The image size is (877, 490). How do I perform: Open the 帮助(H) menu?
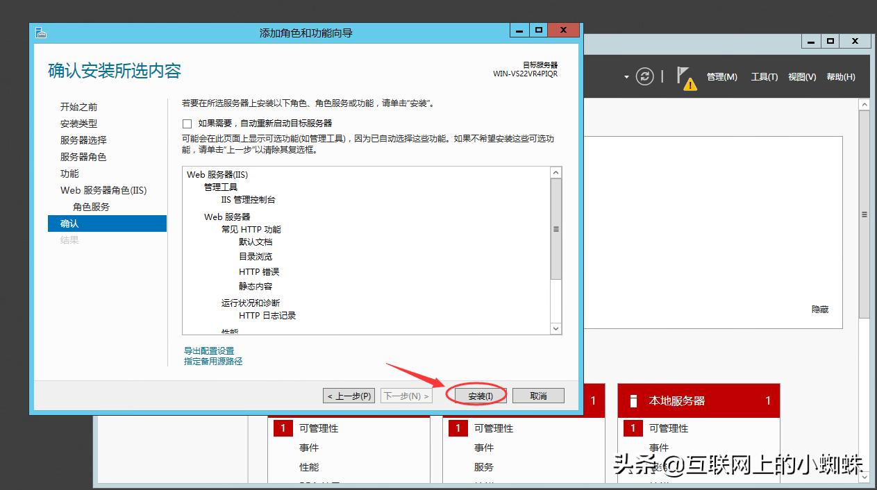(x=841, y=77)
